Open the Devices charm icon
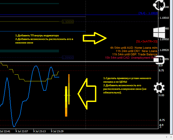The image size is (173, 140). click(x=159, y=60)
